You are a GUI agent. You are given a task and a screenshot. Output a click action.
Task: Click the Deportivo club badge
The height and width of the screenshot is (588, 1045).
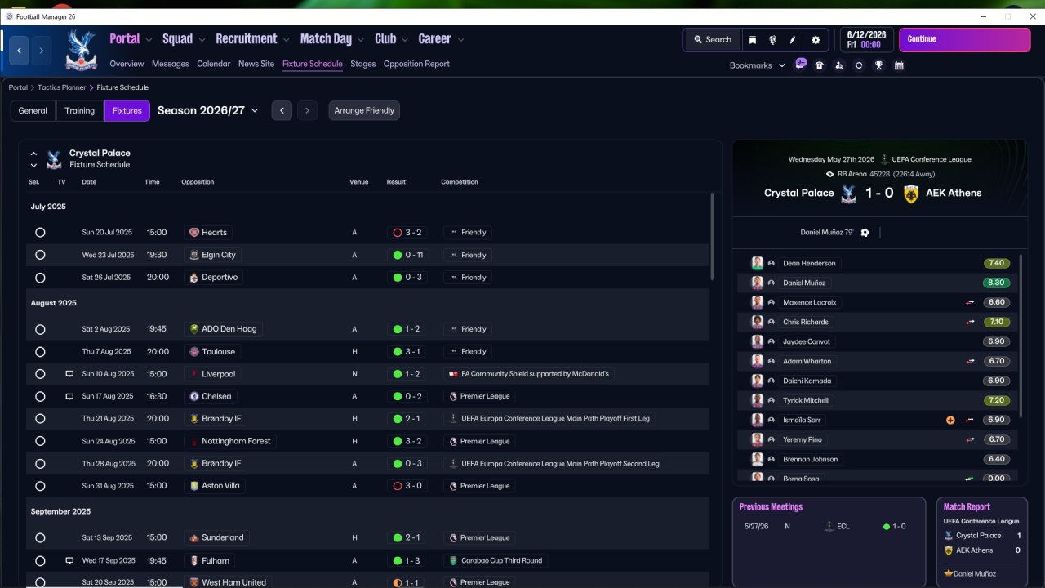point(194,278)
